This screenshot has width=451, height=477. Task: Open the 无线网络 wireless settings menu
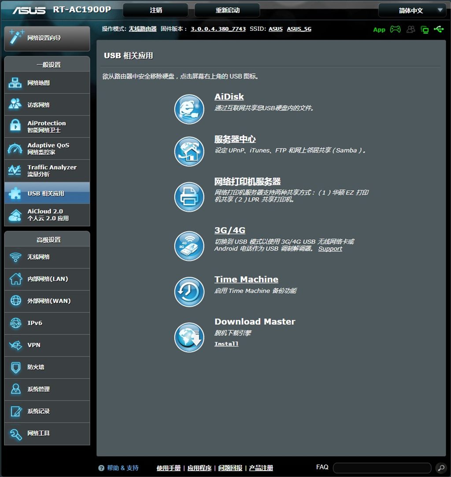[47, 257]
